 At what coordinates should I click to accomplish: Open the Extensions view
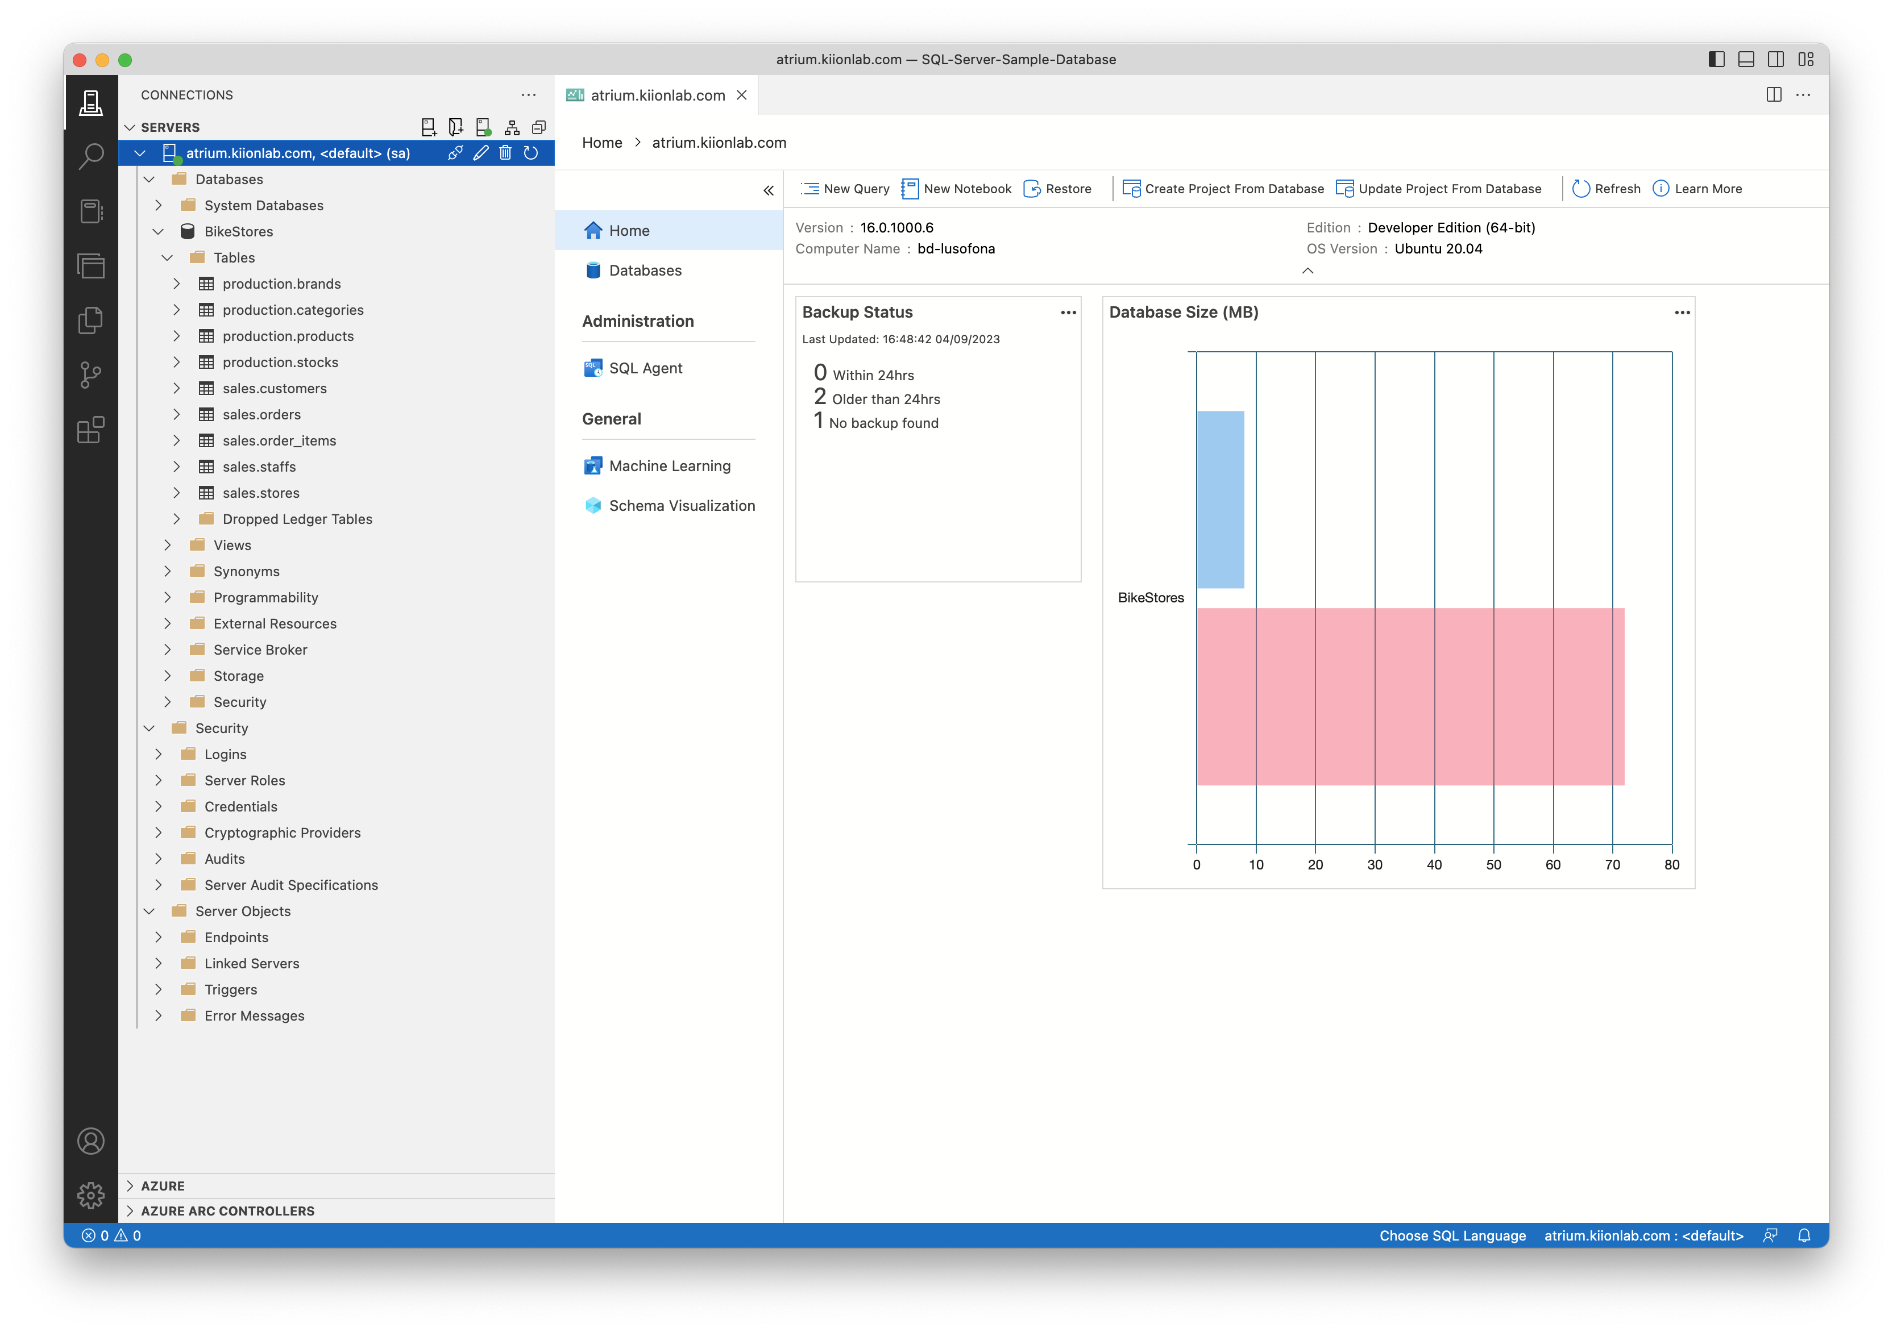point(91,430)
